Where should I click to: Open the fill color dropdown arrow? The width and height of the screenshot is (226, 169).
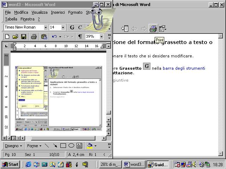[95, 146]
